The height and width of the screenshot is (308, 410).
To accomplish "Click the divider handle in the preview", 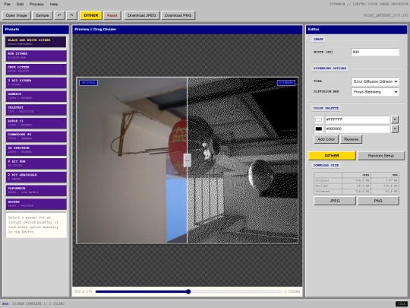I will [x=188, y=160].
